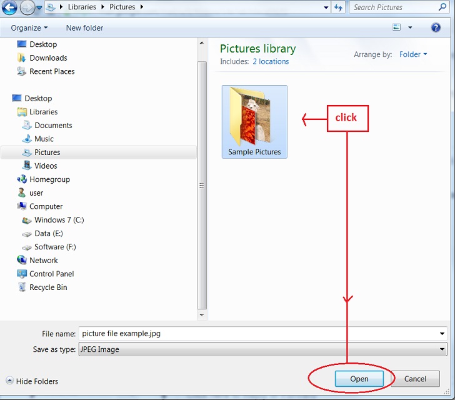The image size is (455, 400).
Task: Collapse the pane with Hide Folders
Action: click(32, 381)
